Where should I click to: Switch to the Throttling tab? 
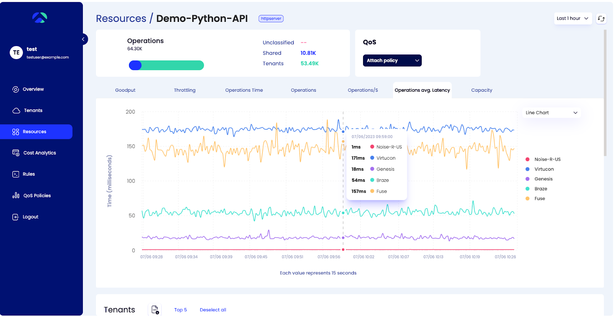(x=185, y=90)
